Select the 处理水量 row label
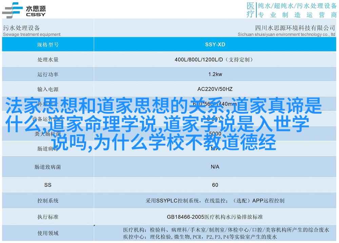Screen dimensions: 339x243 click(x=48, y=60)
